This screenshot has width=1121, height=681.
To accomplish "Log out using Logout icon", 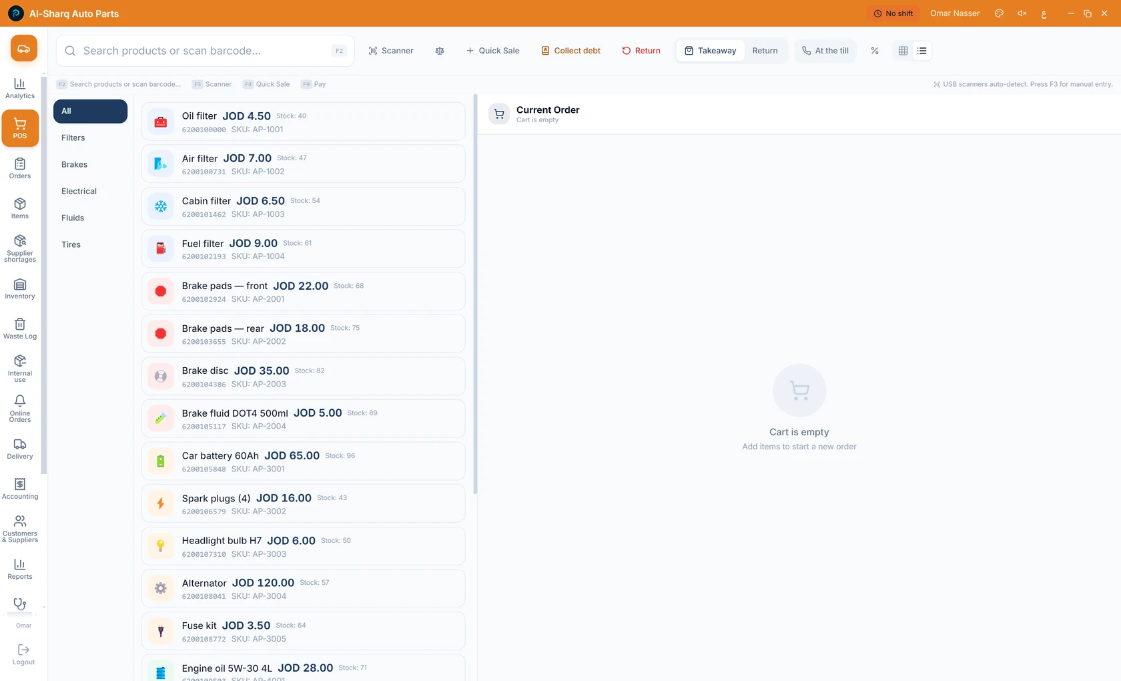I will click(23, 654).
